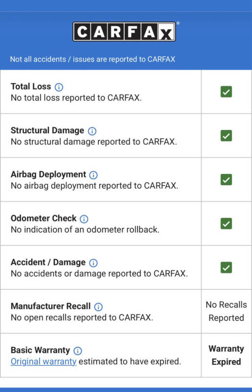Click the CARFAX logo
The height and width of the screenshot is (392, 252).
[x=124, y=32]
